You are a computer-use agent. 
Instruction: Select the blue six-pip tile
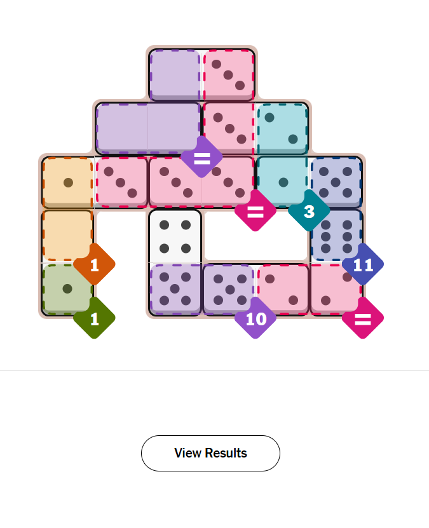click(336, 235)
